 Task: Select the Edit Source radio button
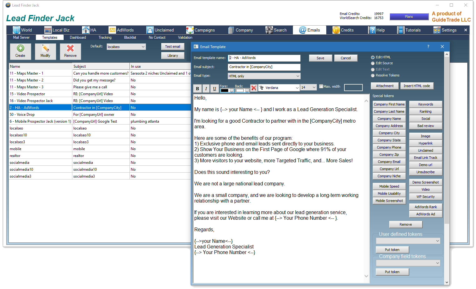(x=373, y=63)
